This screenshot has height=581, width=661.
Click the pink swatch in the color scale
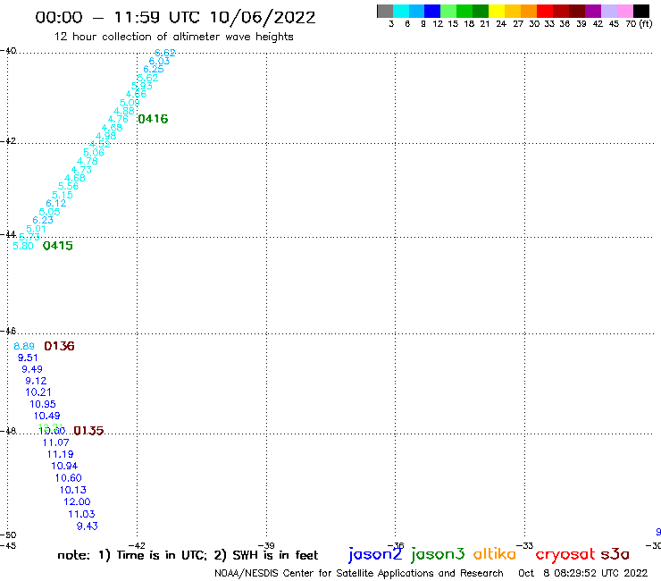[625, 11]
